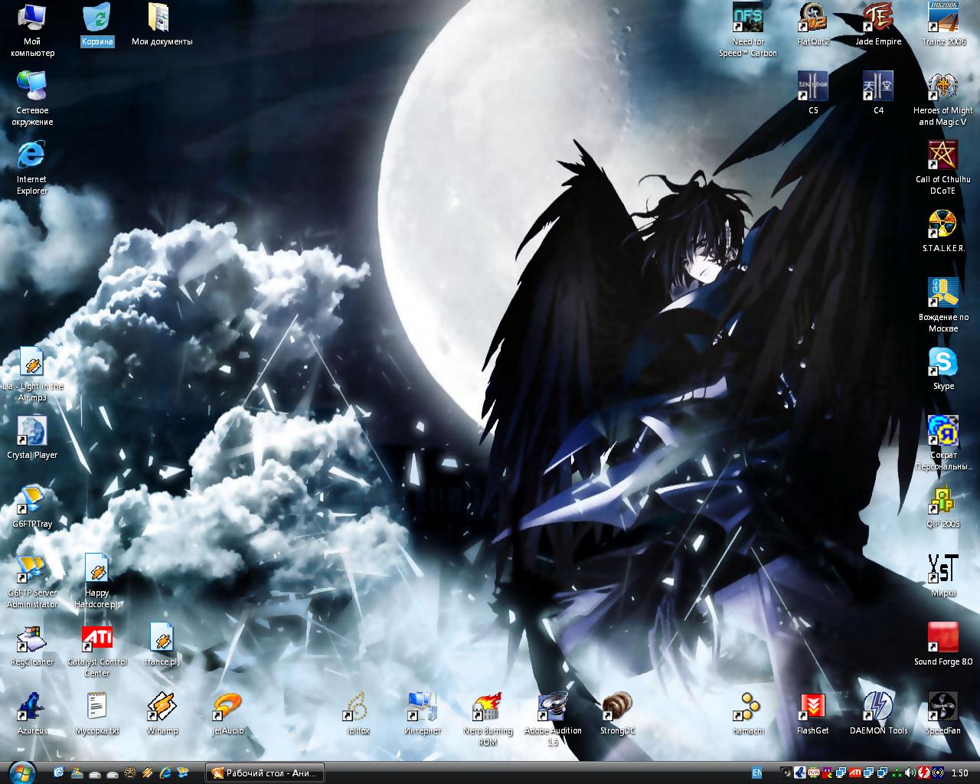Launch Internet Explorer from Quick Launch

point(165,773)
